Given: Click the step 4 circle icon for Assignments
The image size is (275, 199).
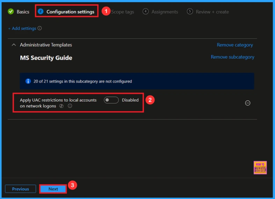Looking at the screenshot, I should tap(145, 12).
